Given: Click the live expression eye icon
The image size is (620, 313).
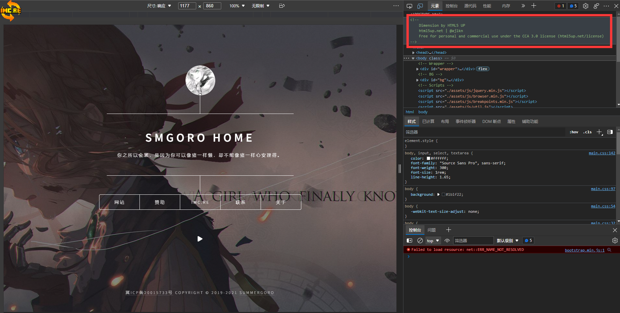Looking at the screenshot, I should (447, 241).
